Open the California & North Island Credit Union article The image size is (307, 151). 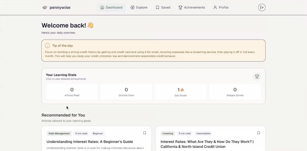[x=207, y=144]
